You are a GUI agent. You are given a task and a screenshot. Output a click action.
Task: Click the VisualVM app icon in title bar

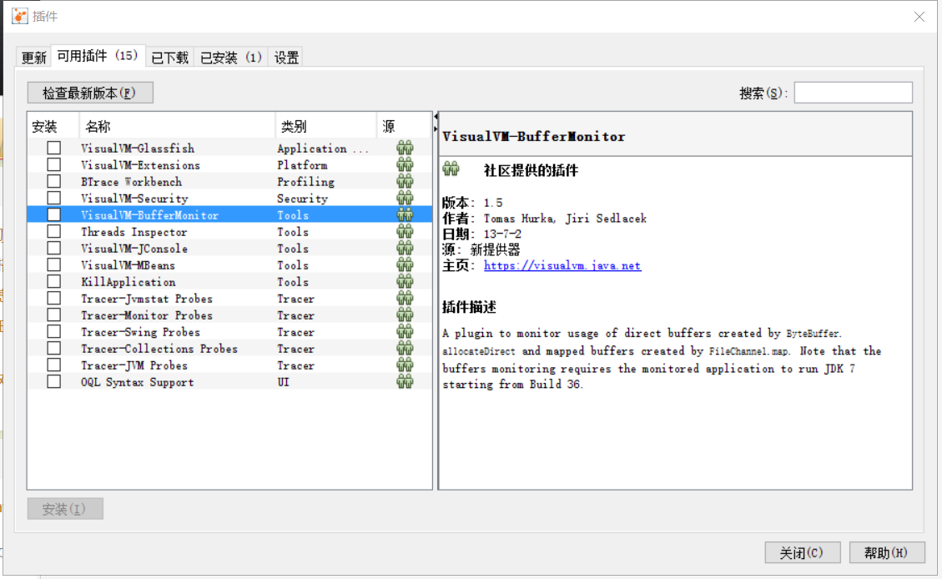20,16
